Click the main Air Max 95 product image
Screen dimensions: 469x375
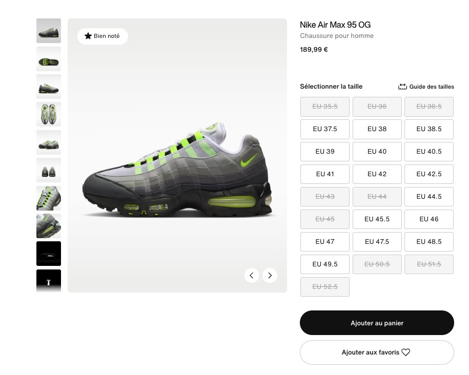[x=177, y=156]
